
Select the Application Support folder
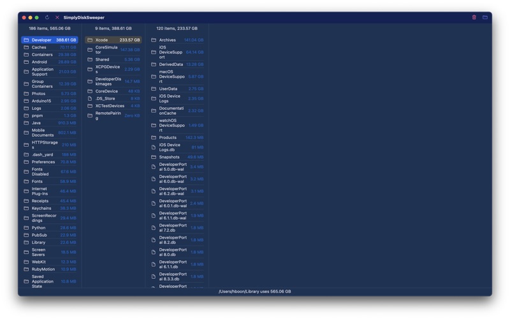coord(50,71)
